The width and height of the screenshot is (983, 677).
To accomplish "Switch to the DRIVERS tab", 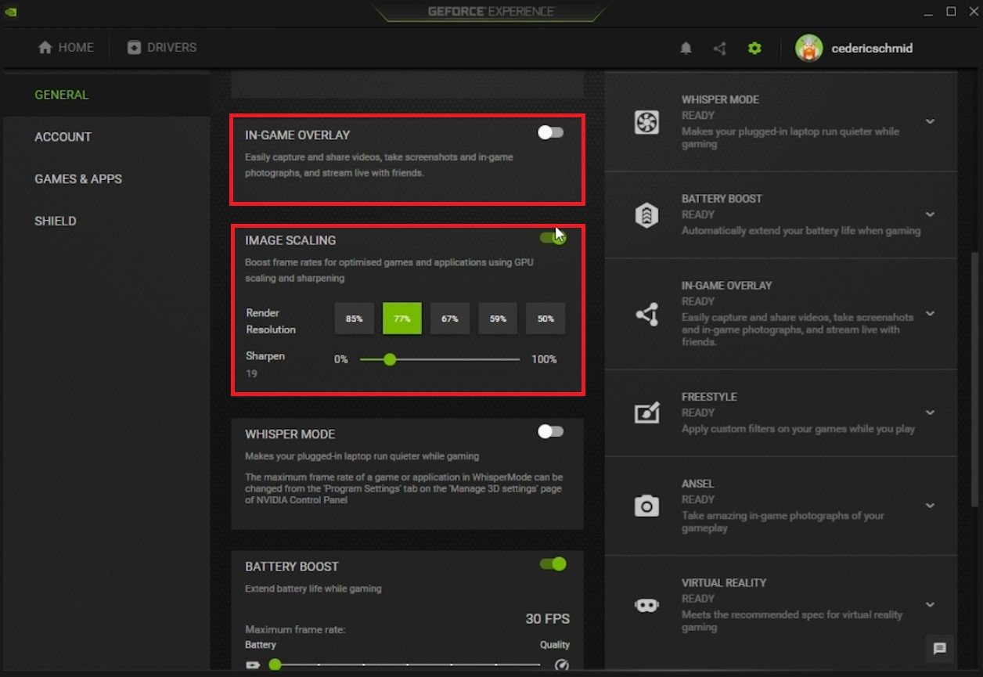I will click(x=162, y=48).
